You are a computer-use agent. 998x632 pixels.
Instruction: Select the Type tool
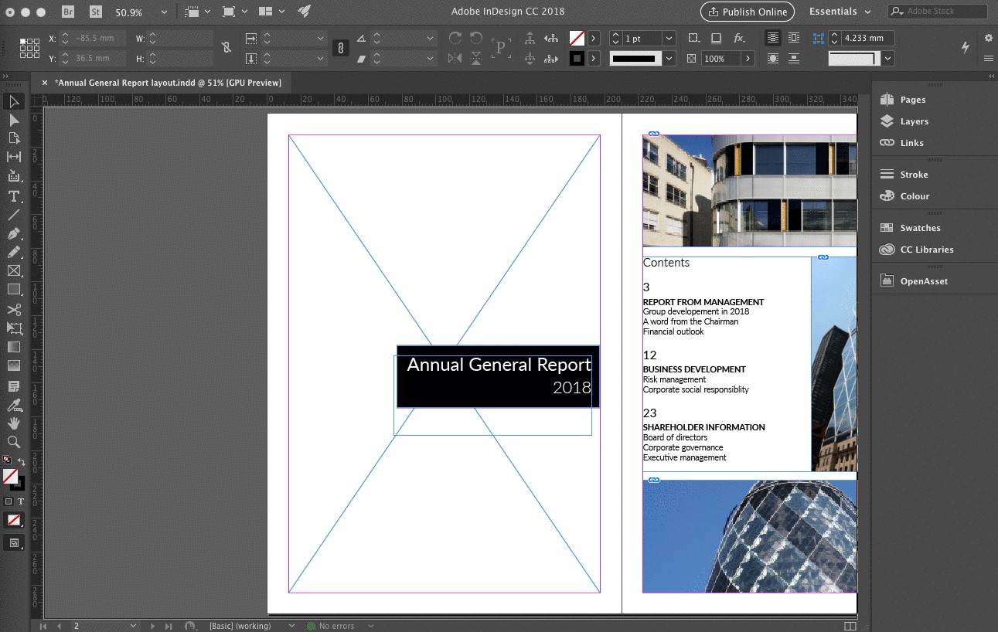click(14, 196)
